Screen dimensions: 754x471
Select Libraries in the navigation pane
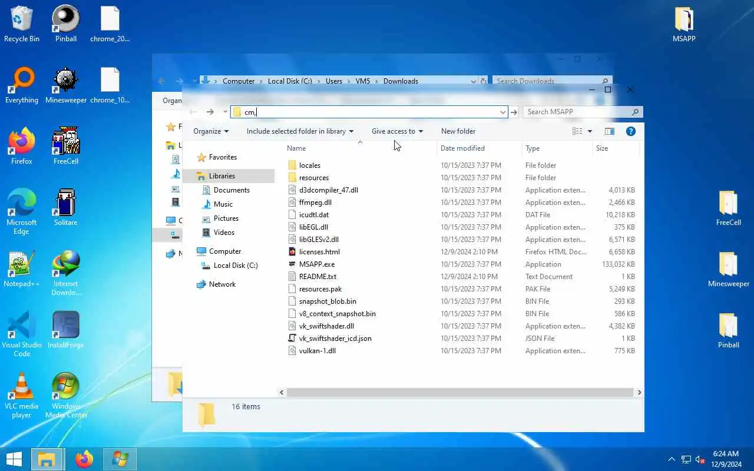point(221,176)
